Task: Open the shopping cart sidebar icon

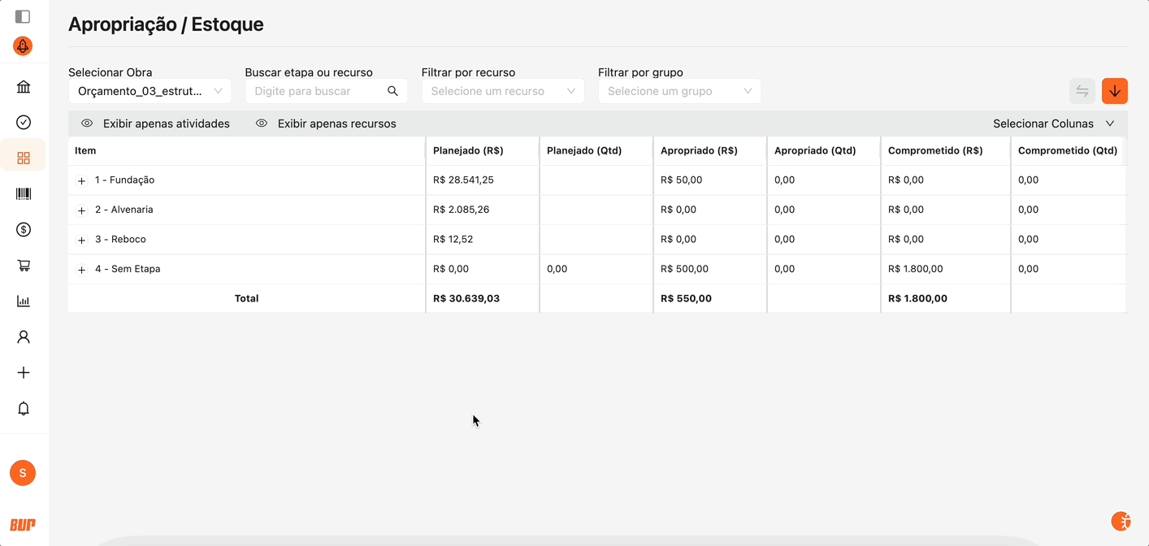Action: 24,265
